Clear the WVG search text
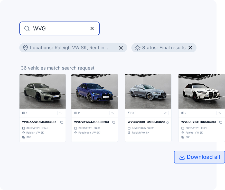 tap(92, 28)
